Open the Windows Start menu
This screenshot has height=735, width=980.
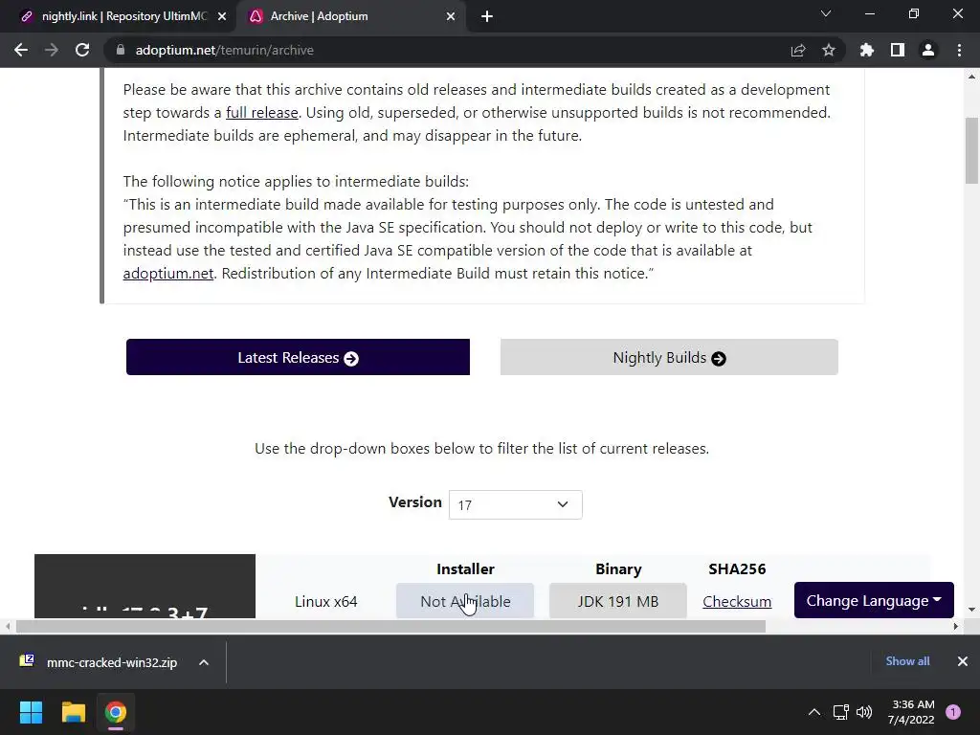(31, 712)
